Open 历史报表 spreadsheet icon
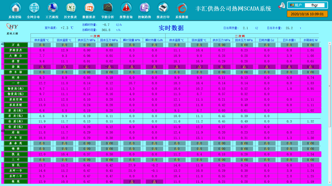 pyautogui.click(x=70, y=8)
